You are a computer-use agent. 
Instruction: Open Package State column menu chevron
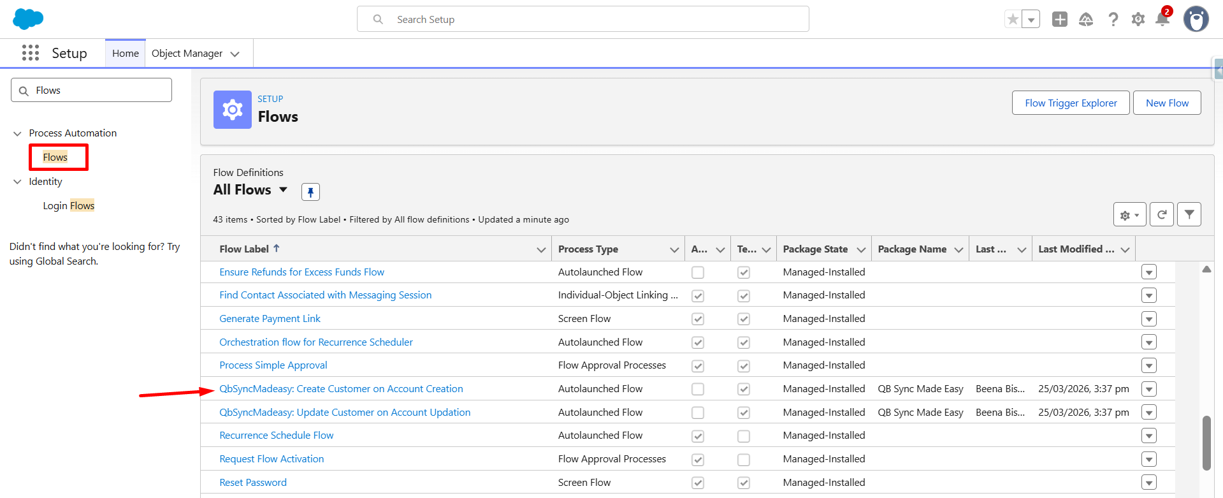click(861, 249)
